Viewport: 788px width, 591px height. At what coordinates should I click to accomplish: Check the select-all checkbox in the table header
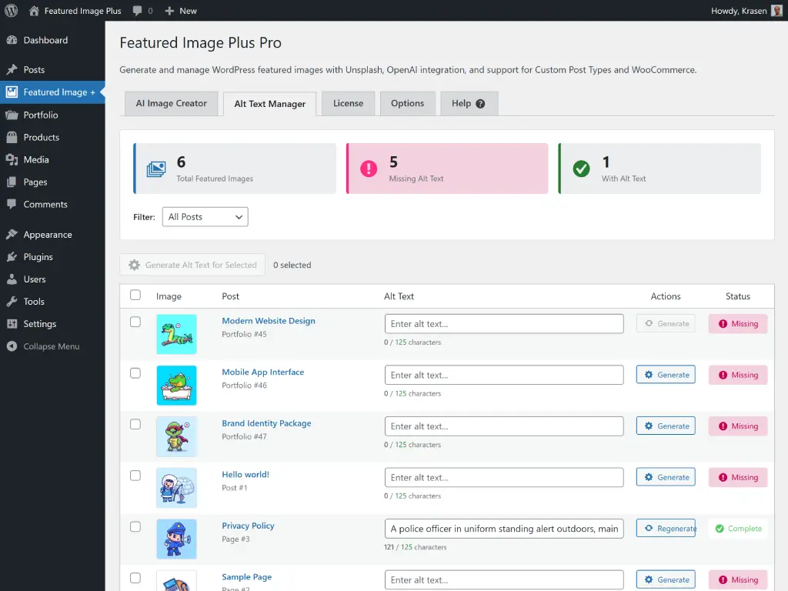pyautogui.click(x=135, y=295)
